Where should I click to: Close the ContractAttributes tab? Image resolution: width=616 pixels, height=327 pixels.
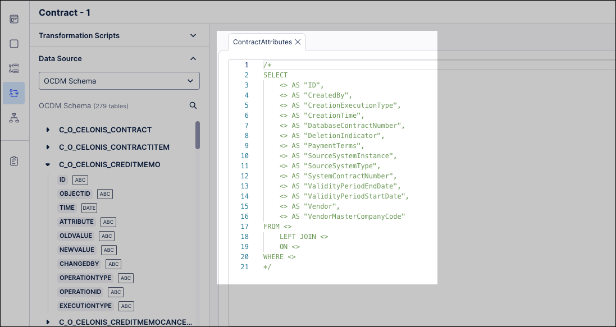coord(298,42)
